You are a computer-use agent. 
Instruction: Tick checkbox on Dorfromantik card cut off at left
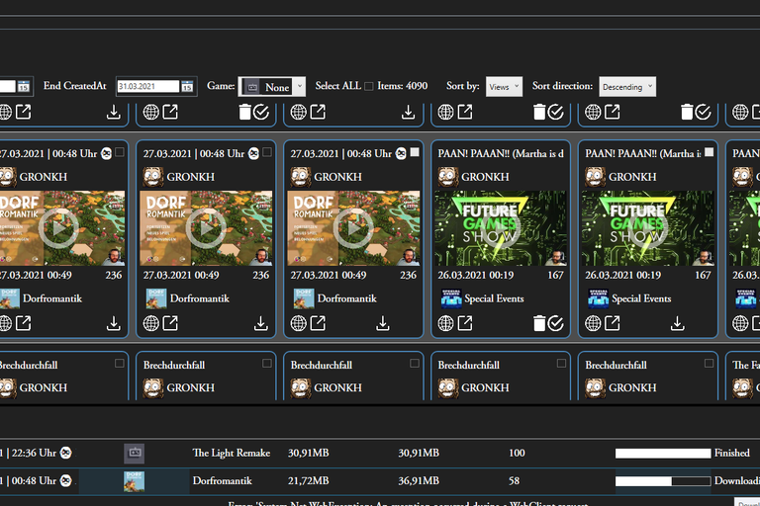coord(120,152)
